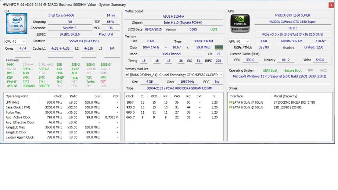
Task: Click the ECC No value
Action: point(217,82)
